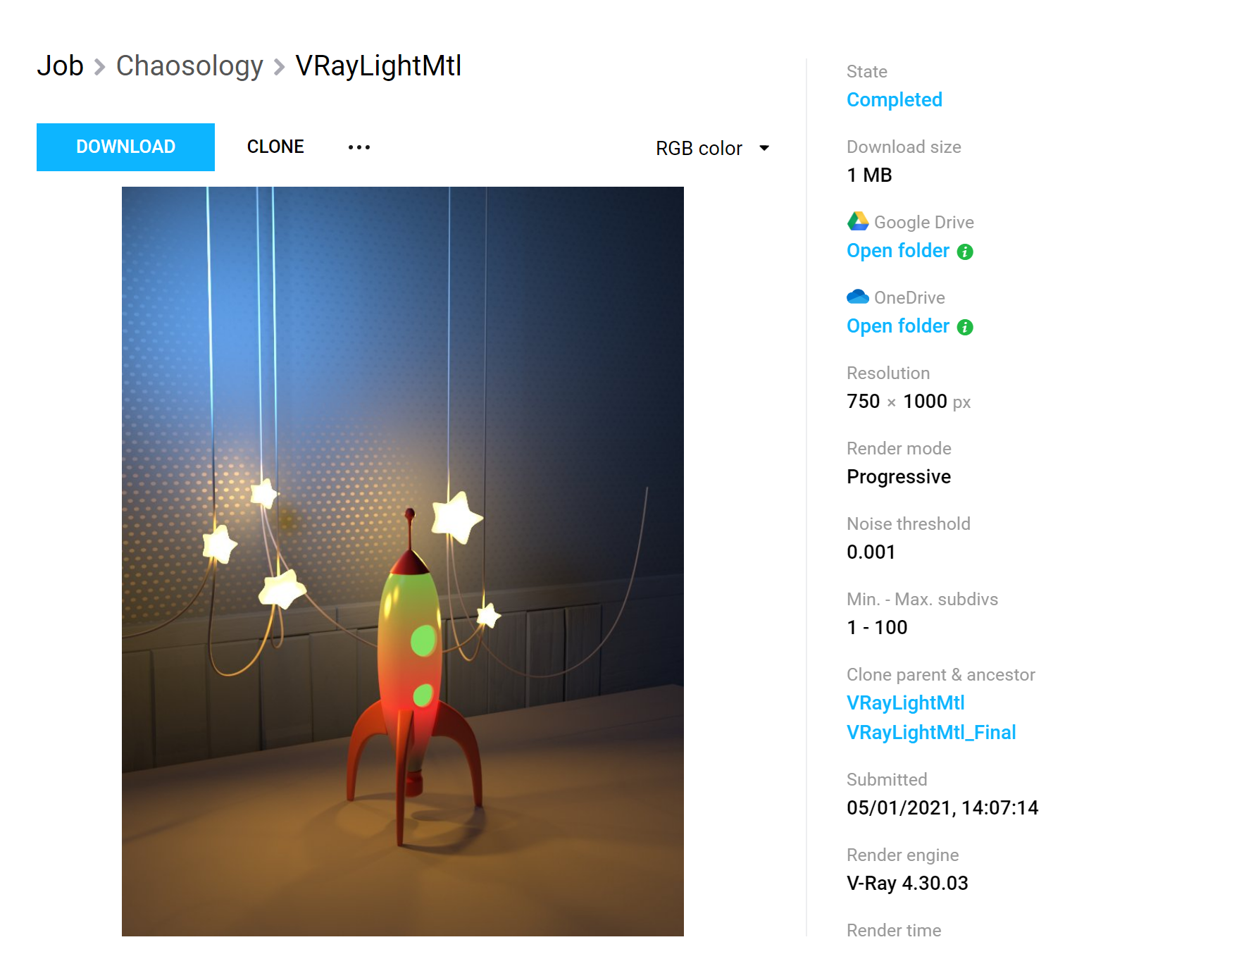The height and width of the screenshot is (954, 1246).
Task: Click the Completed state link
Action: coord(895,100)
